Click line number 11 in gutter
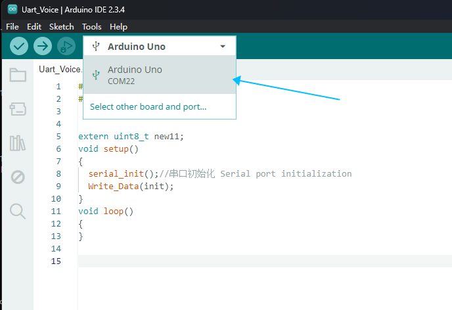452x310 pixels. tap(56, 211)
